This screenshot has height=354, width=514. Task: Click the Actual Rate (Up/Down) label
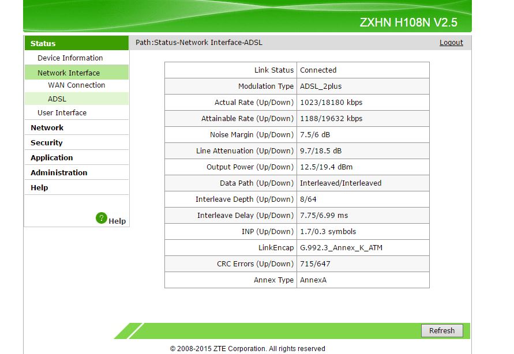(254, 103)
